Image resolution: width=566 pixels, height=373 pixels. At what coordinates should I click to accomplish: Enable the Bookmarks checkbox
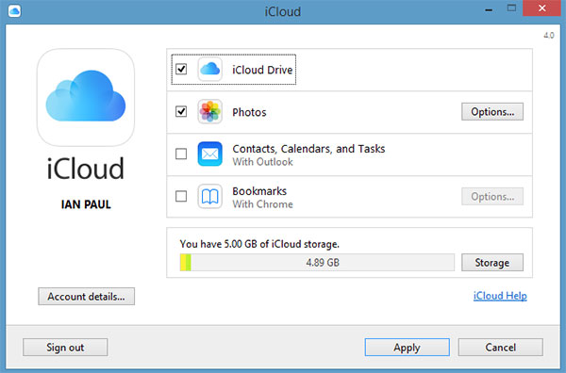tap(181, 197)
